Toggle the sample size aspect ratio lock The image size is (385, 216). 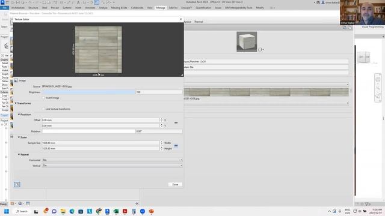(176, 145)
